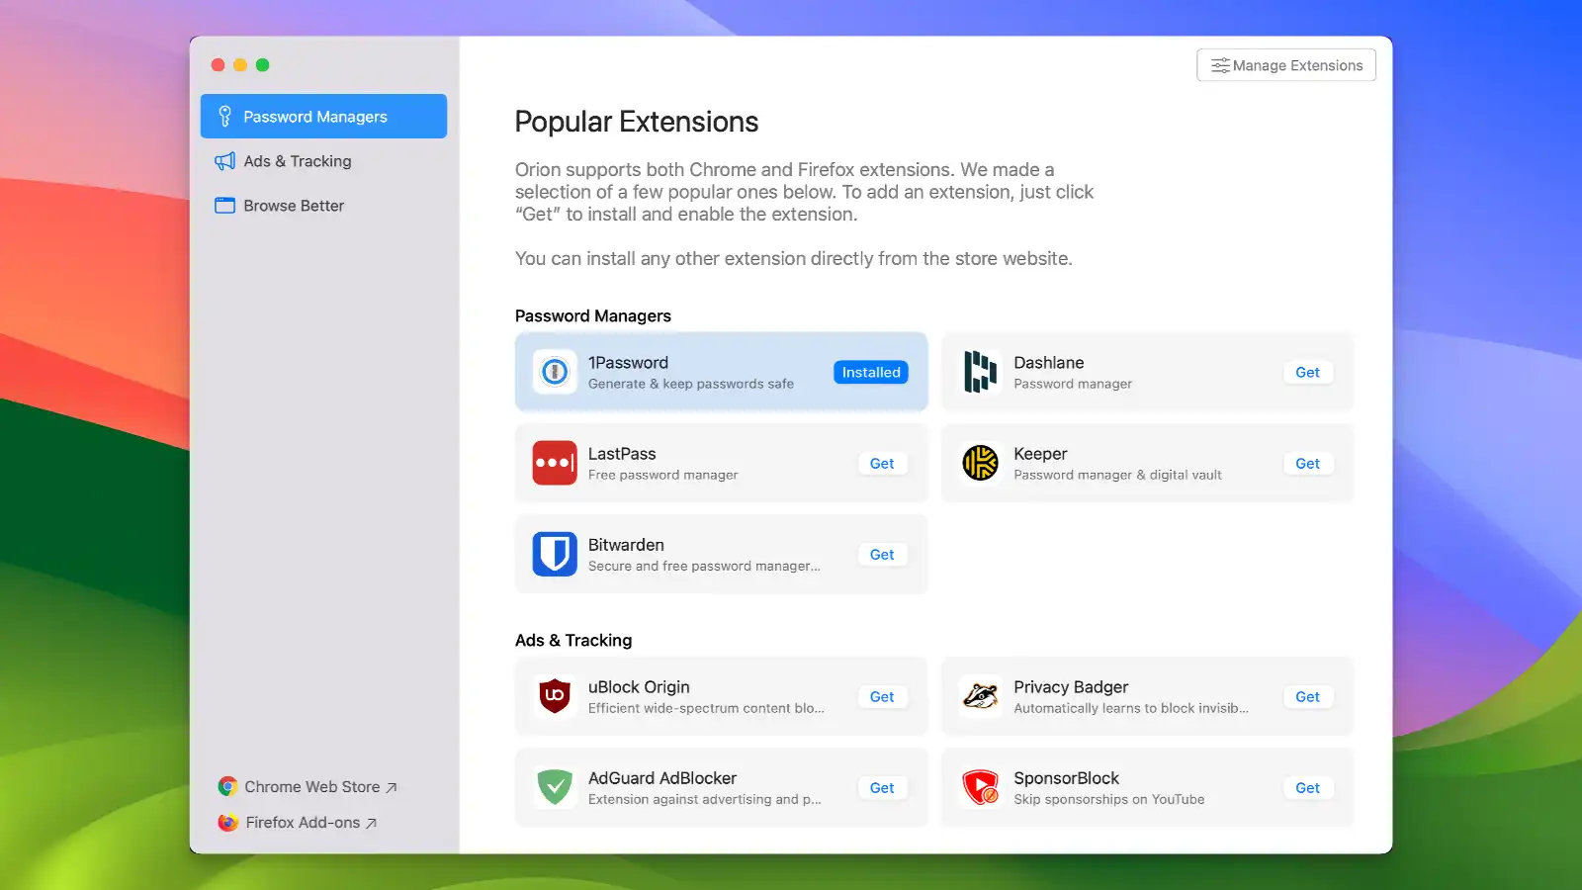This screenshot has height=890, width=1582.
Task: Select Browse Better in the sidebar
Action: (x=293, y=205)
